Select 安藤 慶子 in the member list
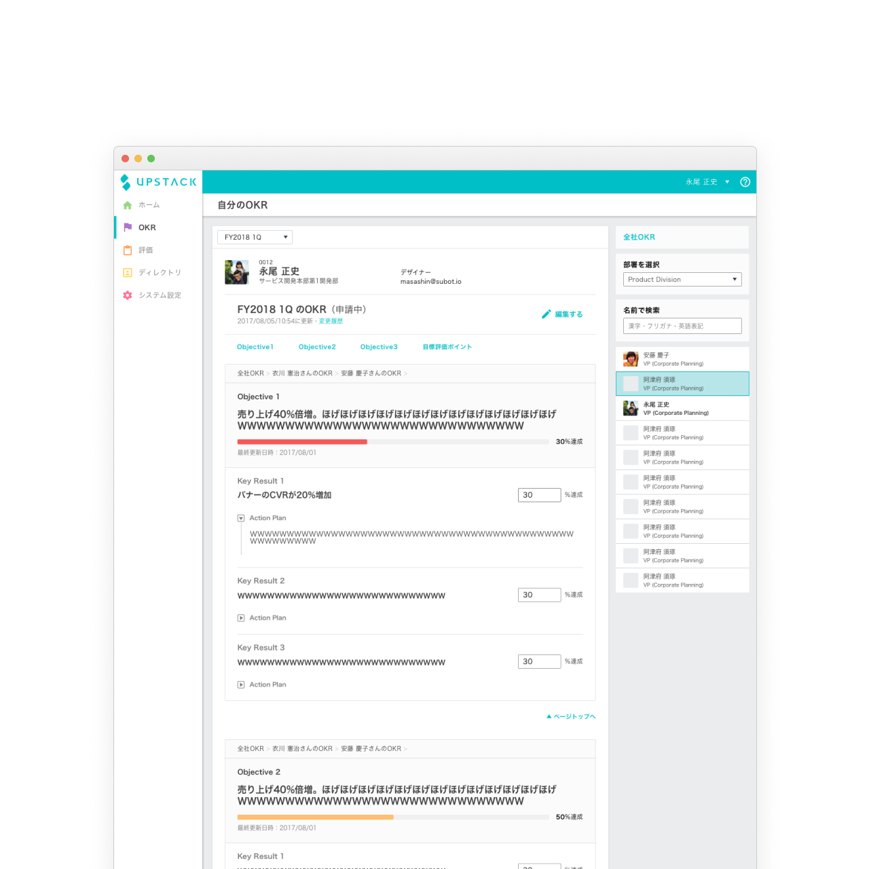 coord(682,359)
